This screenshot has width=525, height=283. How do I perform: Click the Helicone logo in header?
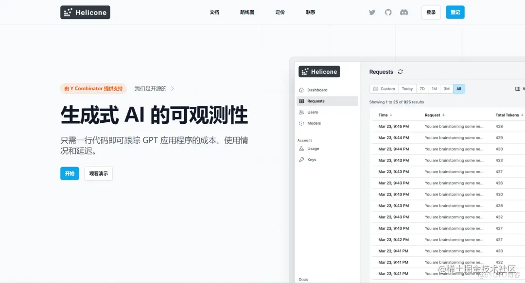point(85,12)
